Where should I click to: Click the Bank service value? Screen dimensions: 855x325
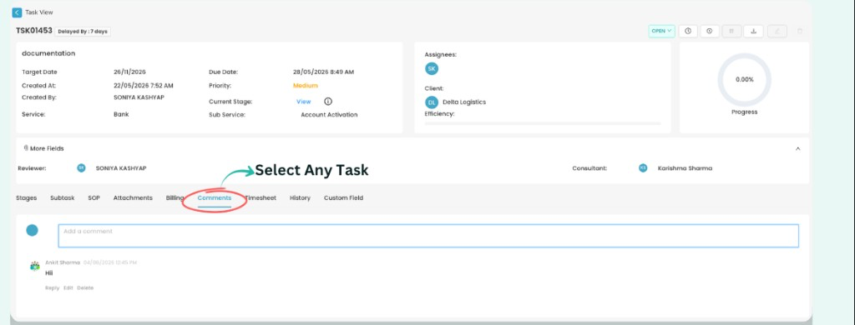point(121,115)
